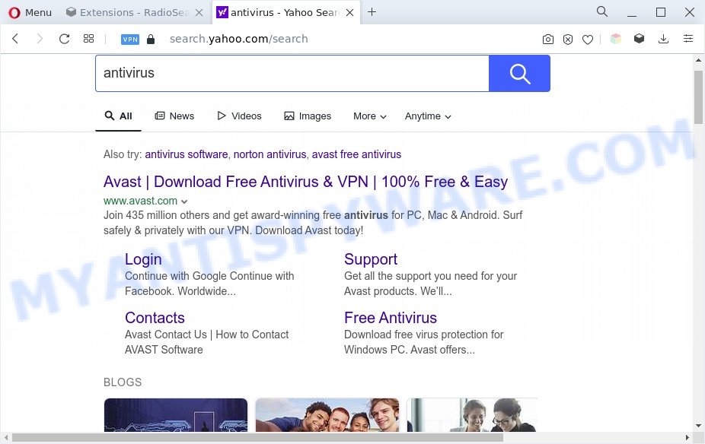Screen dimensions: 705x444
Task: Close the Extensions tab
Action: [x=199, y=13]
